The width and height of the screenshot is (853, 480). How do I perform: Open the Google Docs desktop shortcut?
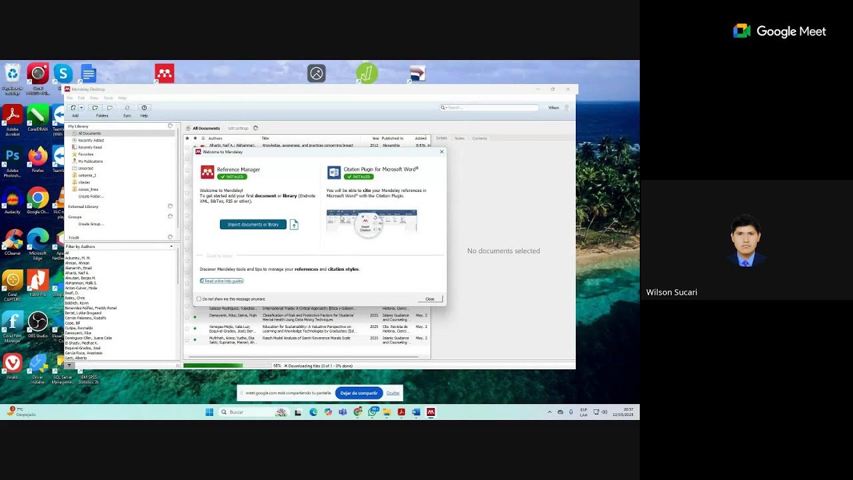coord(89,73)
